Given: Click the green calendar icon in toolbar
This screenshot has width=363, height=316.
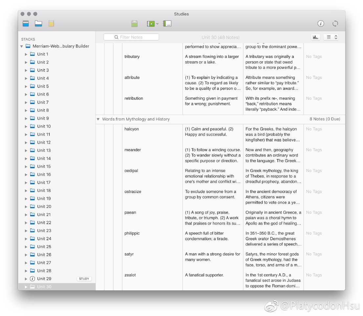Looking at the screenshot, I should 134,23.
